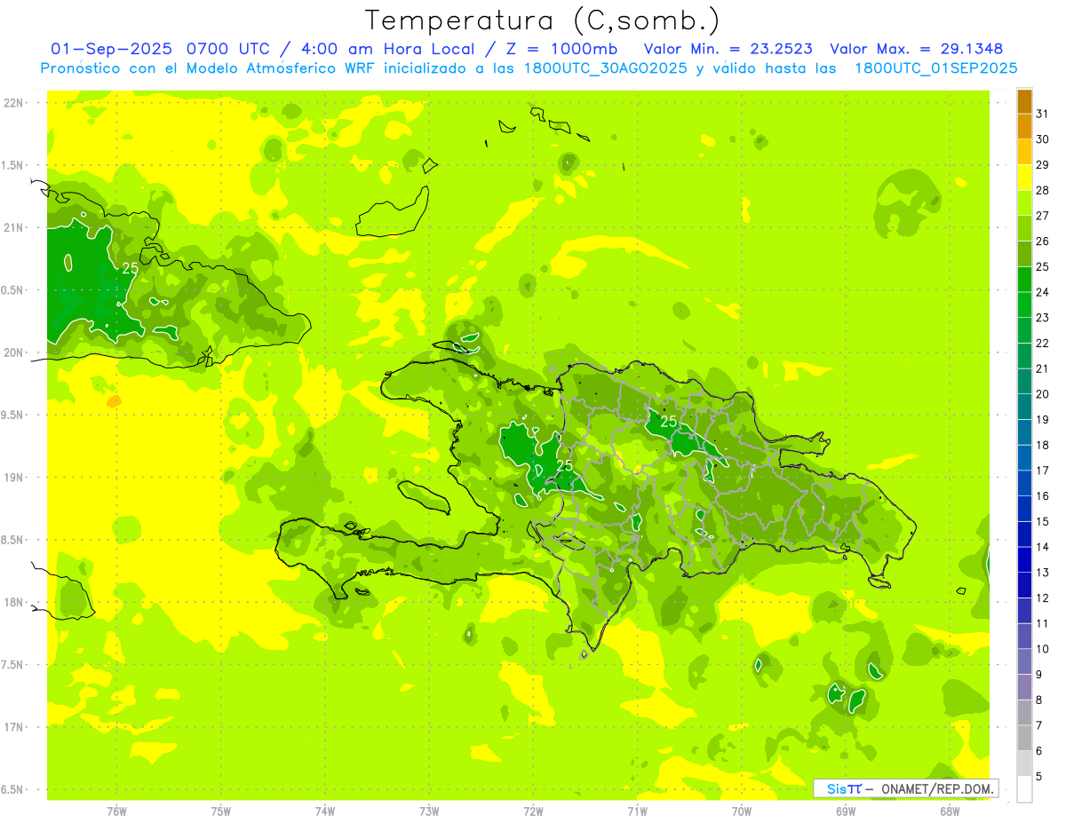Click the "68W" longitude label
This screenshot has height=823, width=1066.
click(950, 811)
